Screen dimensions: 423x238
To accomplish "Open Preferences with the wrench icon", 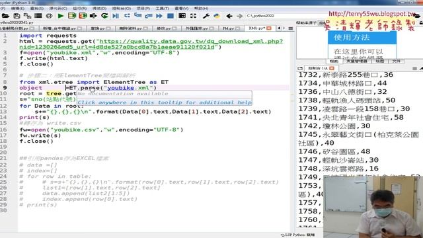I will tap(206, 16).
